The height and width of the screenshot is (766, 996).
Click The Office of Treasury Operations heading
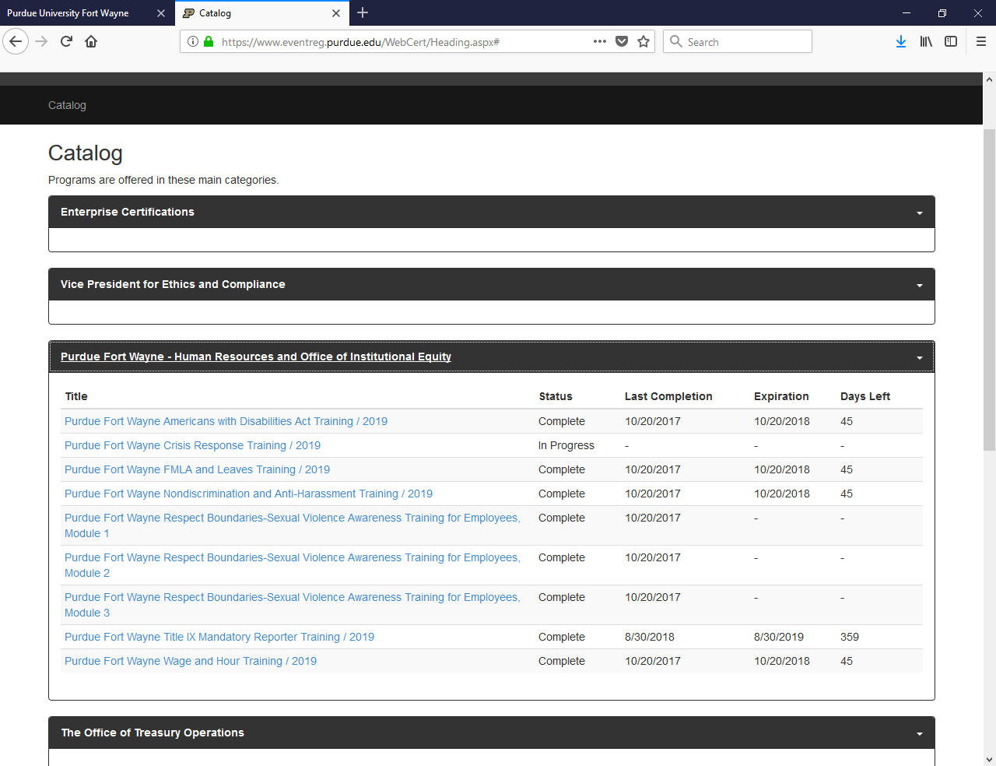[x=153, y=733]
